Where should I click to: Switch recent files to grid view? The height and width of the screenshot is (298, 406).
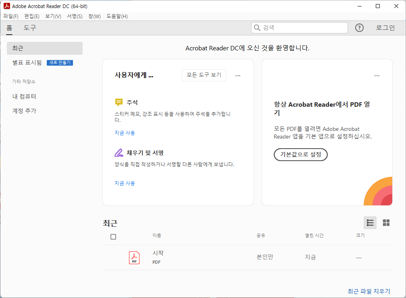pyautogui.click(x=386, y=223)
